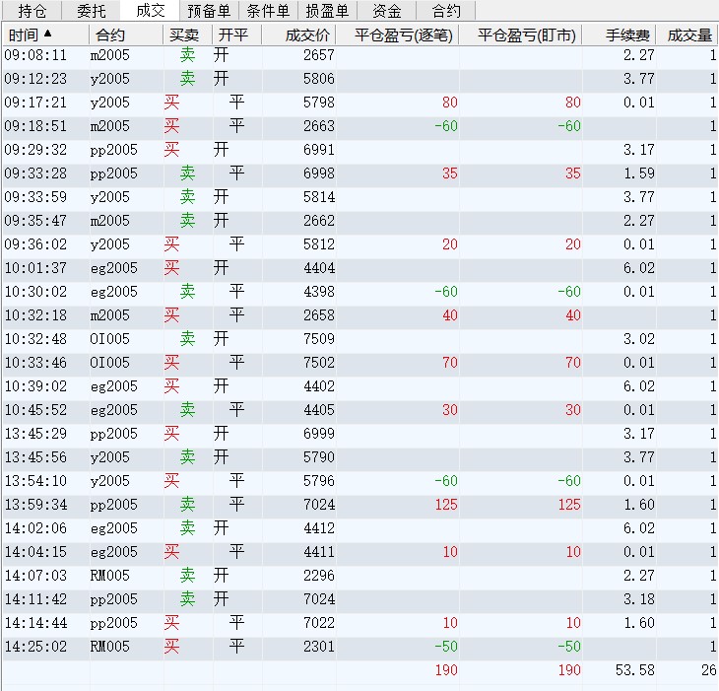Viewport: 719px width, 691px height.
Task: Select the 14:04:15 time cell
Action: [x=35, y=552]
